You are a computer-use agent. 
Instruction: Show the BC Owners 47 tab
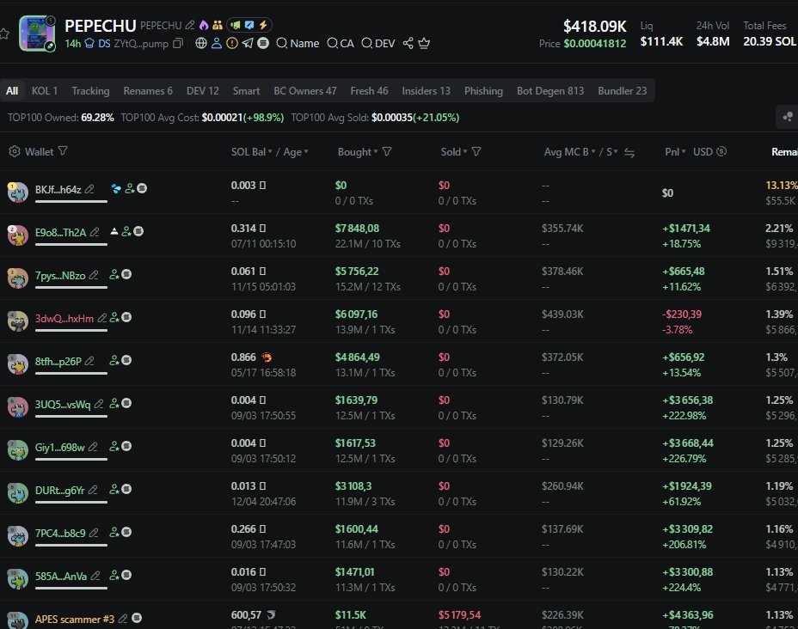pos(305,91)
